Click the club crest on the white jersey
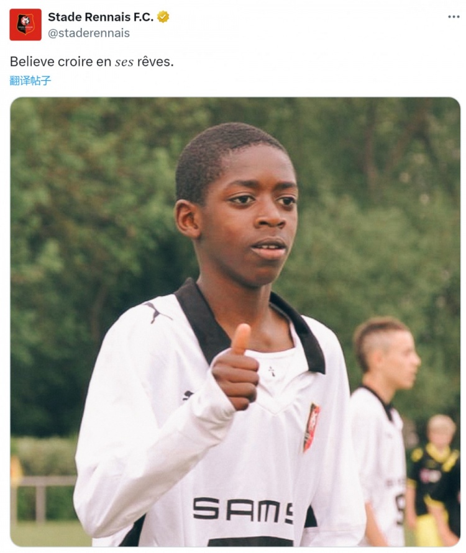Image resolution: width=466 pixels, height=553 pixels. pos(311,427)
